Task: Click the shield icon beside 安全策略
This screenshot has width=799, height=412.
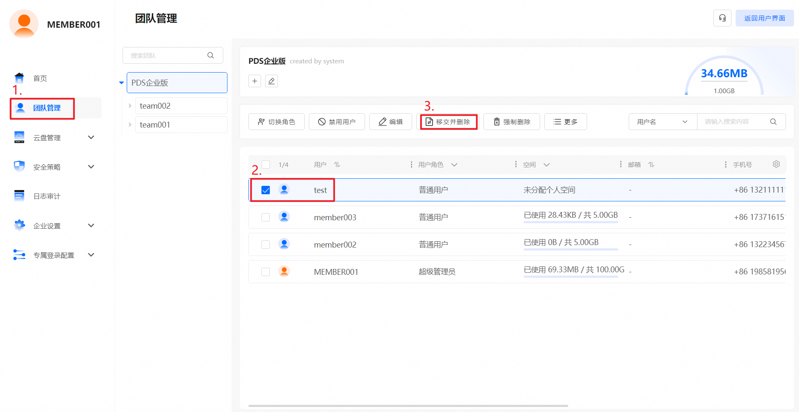Action: [x=19, y=167]
